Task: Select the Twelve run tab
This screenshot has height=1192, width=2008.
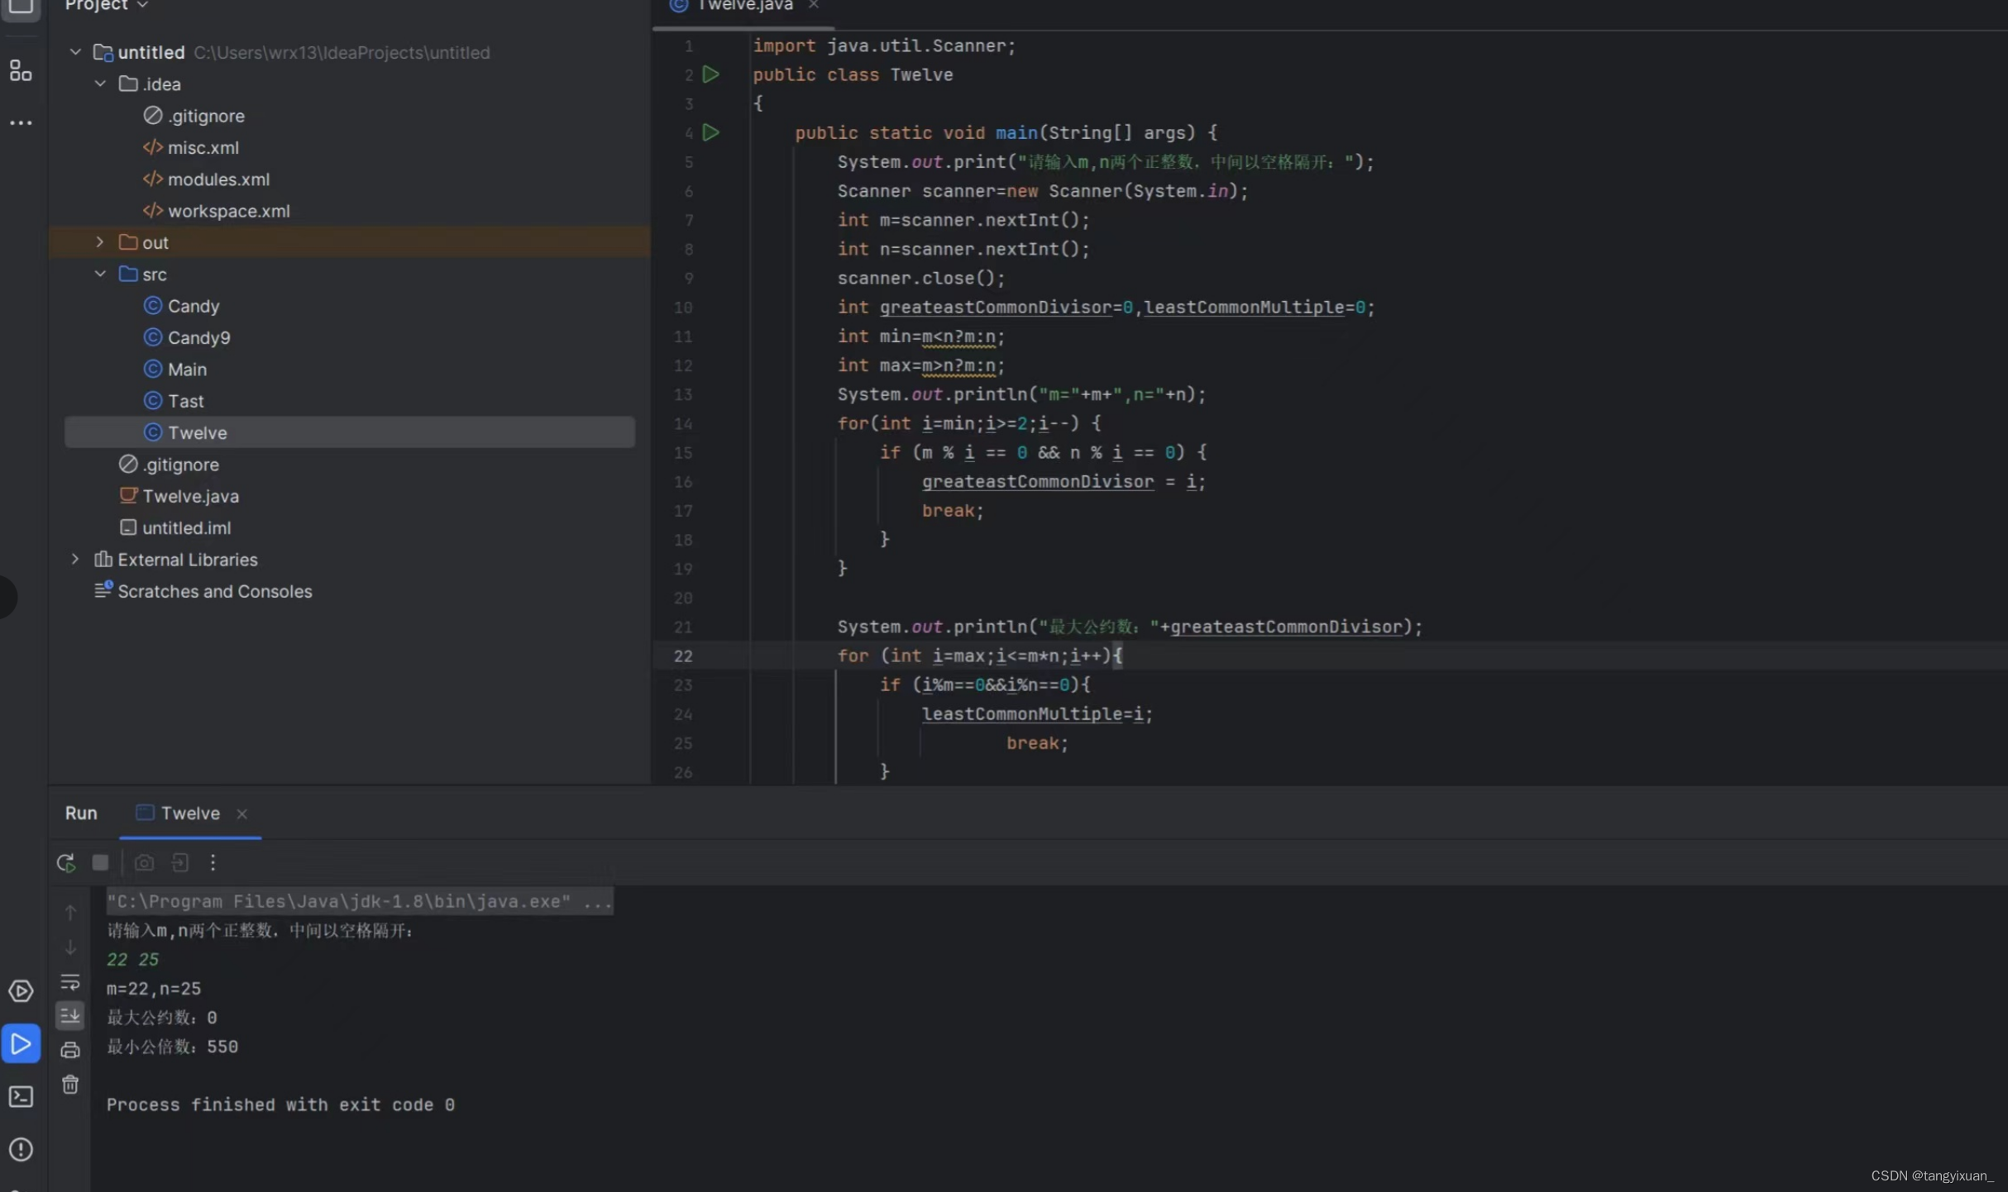Action: pyautogui.click(x=189, y=813)
